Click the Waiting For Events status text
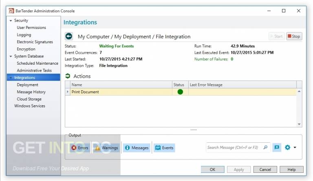This screenshot has height=181, width=313. click(117, 46)
